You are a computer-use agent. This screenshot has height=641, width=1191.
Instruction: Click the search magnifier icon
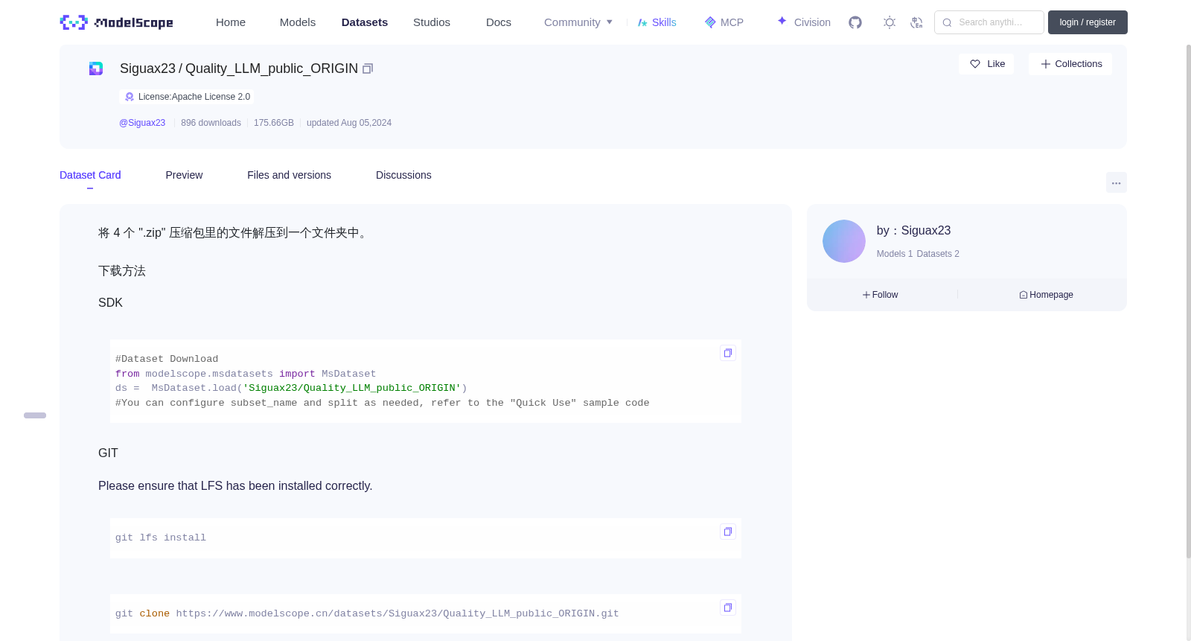click(947, 22)
